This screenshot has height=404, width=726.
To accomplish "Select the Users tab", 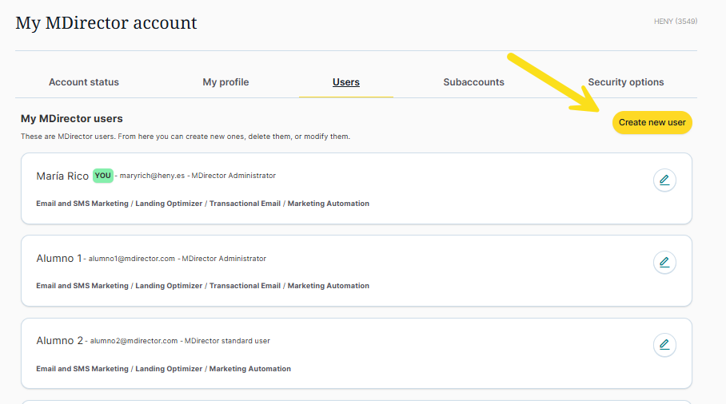I will (x=346, y=82).
